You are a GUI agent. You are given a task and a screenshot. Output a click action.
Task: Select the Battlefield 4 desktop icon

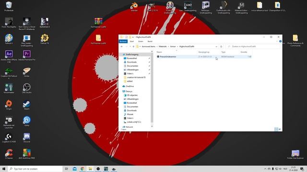click(x=45, y=22)
